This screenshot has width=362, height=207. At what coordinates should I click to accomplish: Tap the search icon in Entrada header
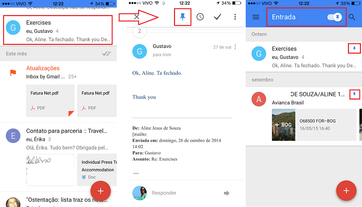[352, 17]
